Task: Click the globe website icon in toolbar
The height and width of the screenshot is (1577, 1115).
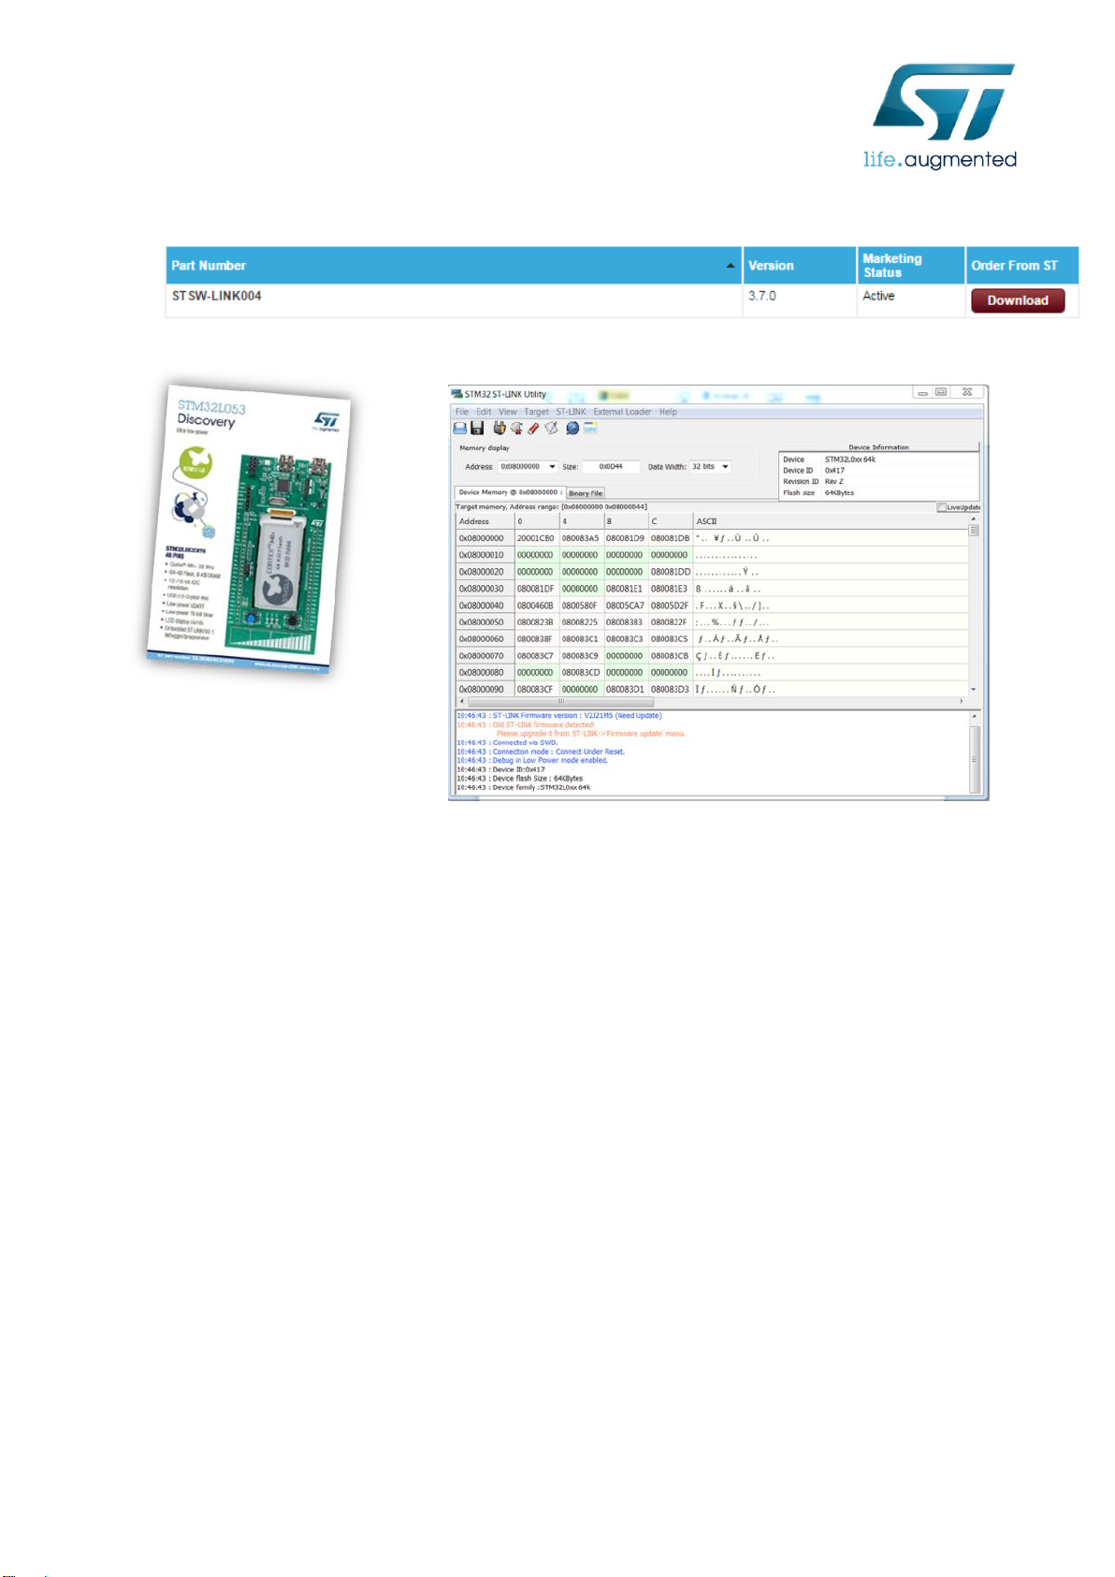Action: click(572, 428)
